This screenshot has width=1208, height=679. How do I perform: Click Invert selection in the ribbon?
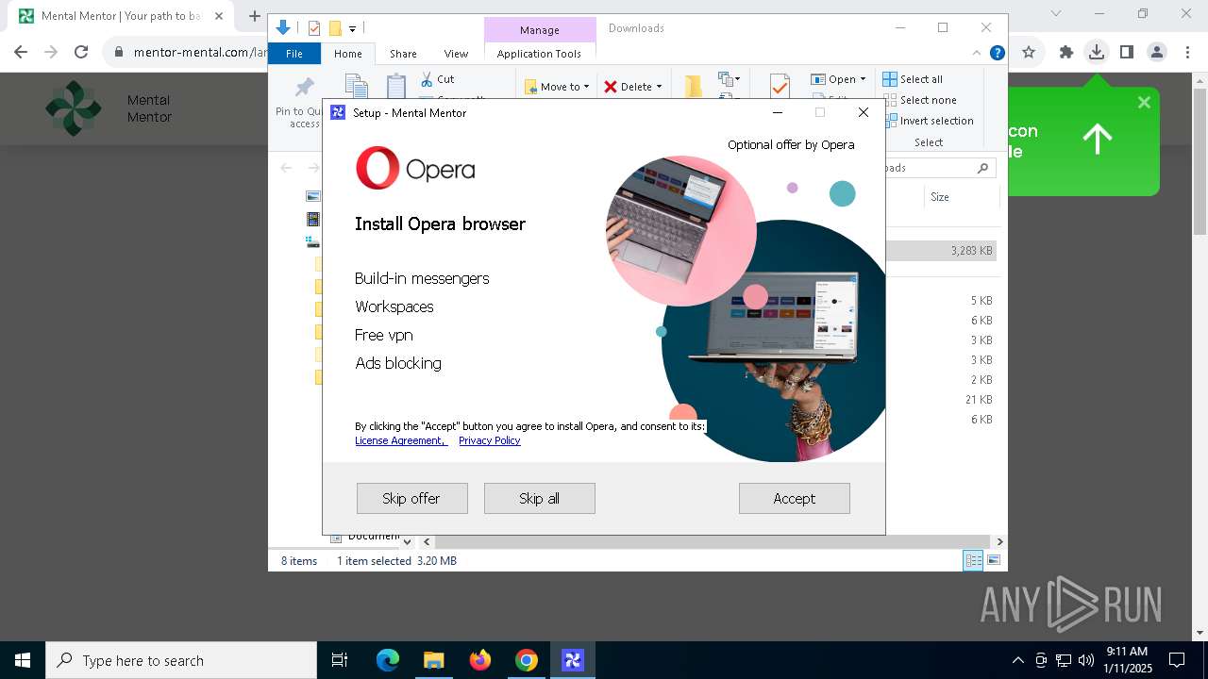pyautogui.click(x=928, y=121)
